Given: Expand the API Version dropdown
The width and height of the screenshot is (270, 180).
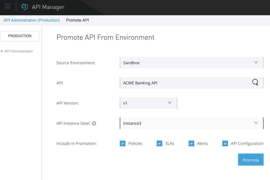Looking at the screenshot, I should tap(170, 103).
